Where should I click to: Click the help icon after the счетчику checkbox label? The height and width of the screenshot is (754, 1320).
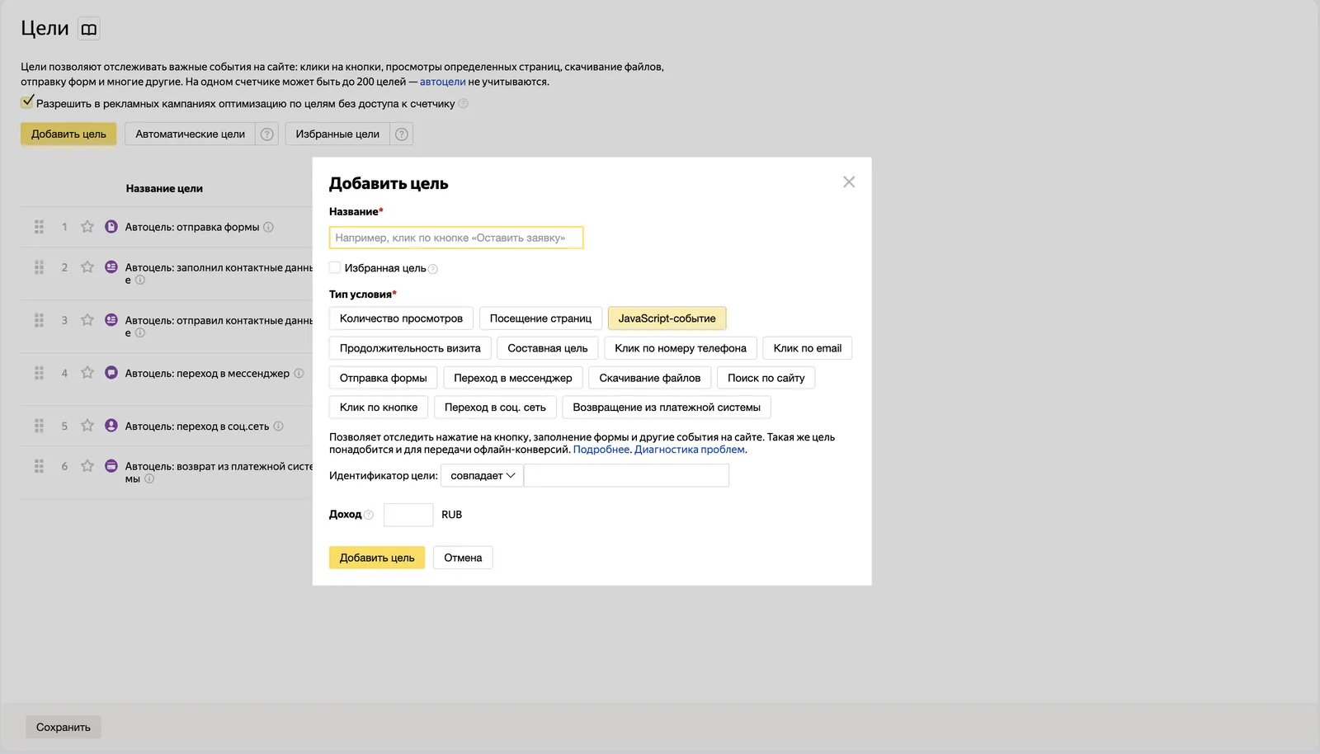pos(463,104)
